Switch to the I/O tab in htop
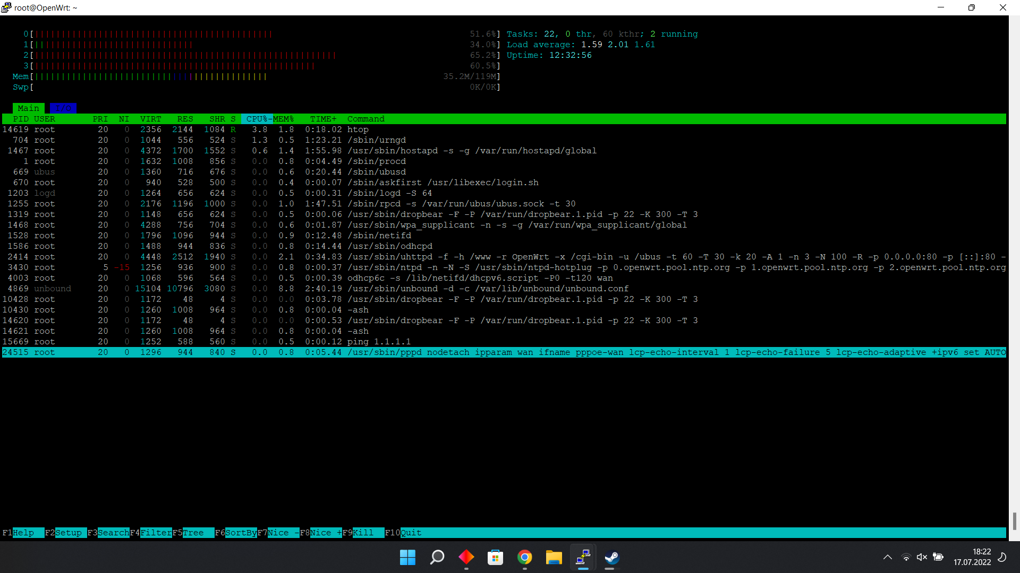The width and height of the screenshot is (1020, 573). (x=63, y=108)
